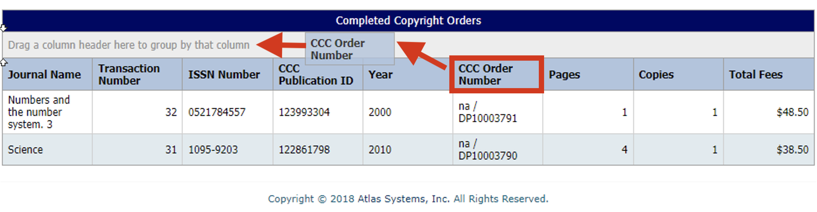Click the Atlas Systems copyright notice
817x212 pixels.
coord(408,199)
